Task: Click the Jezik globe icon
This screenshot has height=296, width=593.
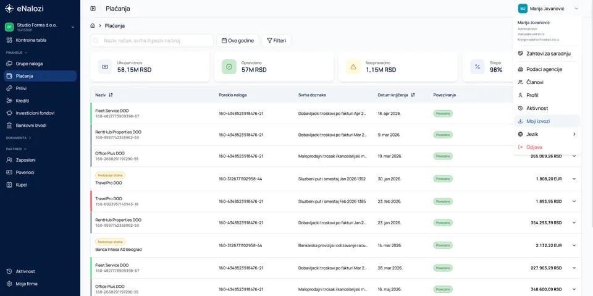Action: [x=520, y=134]
